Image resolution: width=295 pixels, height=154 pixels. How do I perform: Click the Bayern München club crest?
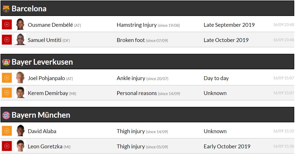(x=6, y=115)
